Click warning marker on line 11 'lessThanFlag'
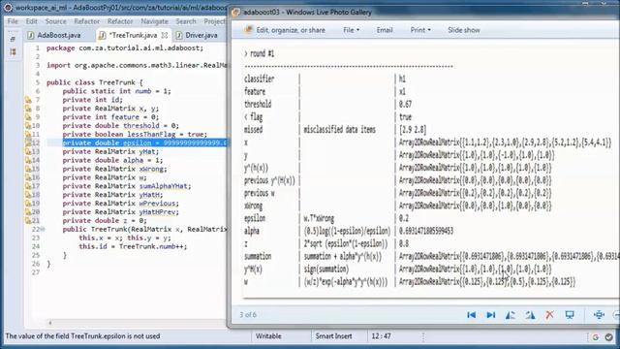The height and width of the screenshot is (349, 620). [x=28, y=134]
